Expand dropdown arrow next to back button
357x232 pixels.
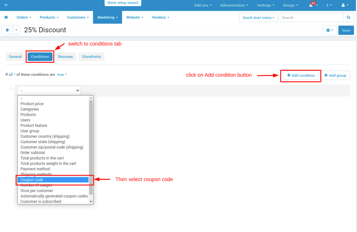point(16,30)
